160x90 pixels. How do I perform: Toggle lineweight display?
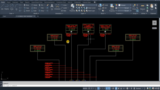click(113, 88)
